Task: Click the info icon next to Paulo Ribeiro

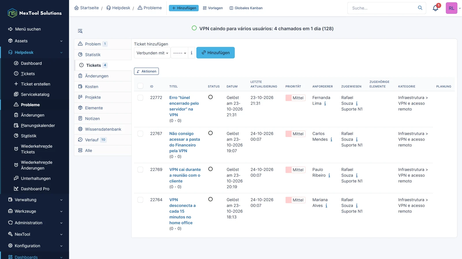Action: pyautogui.click(x=329, y=176)
